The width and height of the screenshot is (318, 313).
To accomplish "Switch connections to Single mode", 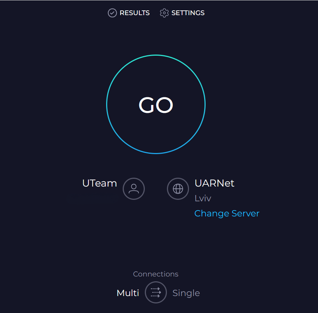I will (186, 292).
